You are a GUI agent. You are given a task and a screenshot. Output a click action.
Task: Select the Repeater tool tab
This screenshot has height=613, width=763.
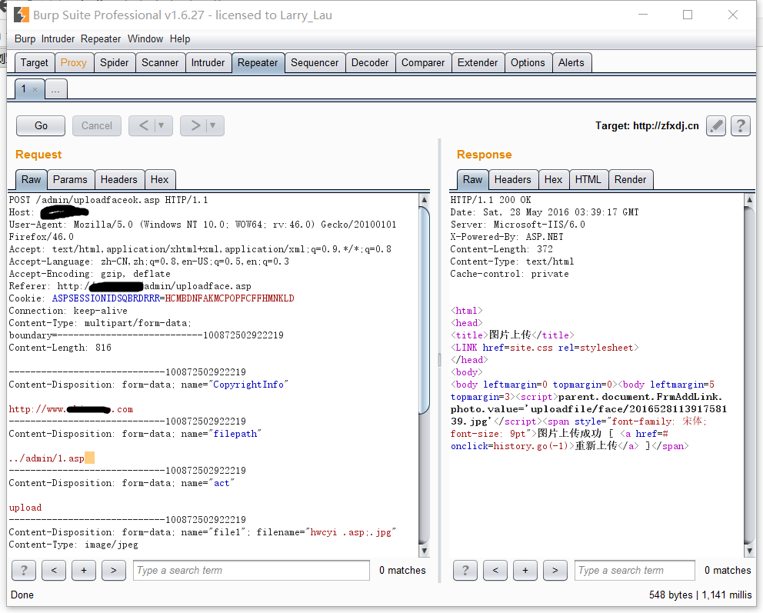pos(258,63)
